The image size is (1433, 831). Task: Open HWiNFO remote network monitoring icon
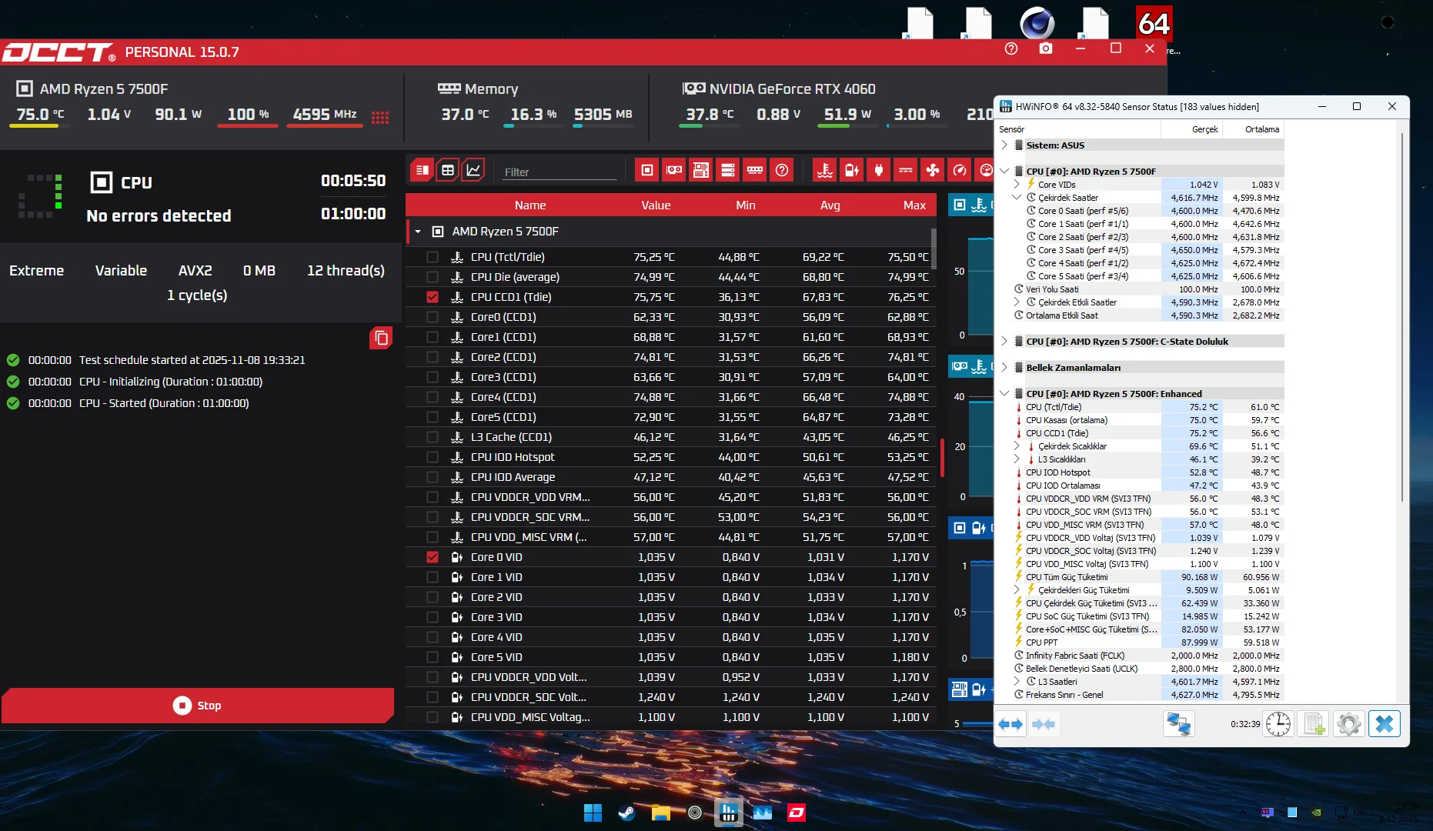pos(1178,724)
